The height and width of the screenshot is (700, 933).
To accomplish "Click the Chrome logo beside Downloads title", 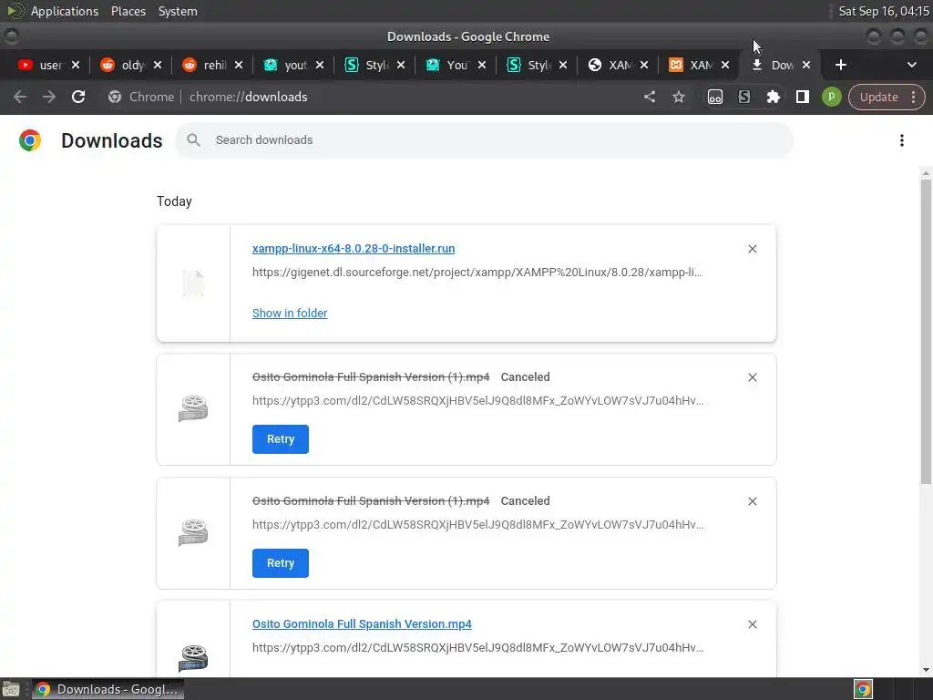I will (x=30, y=140).
